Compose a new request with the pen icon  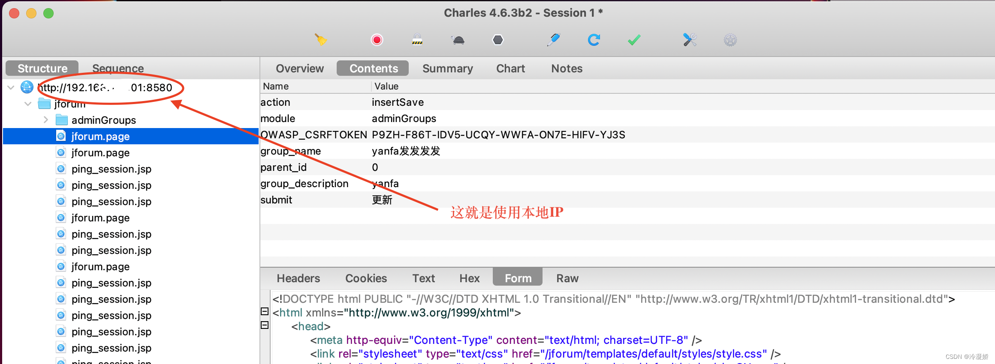point(554,40)
